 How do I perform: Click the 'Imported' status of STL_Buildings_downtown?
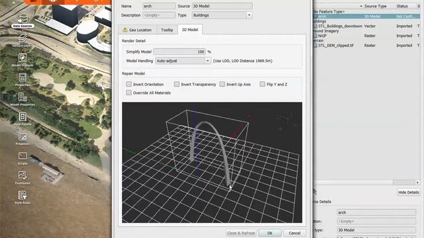404,26
